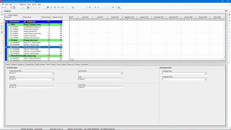Open the Enterprise menu
The height and width of the screenshot is (130, 231).
click(x=23, y=4)
